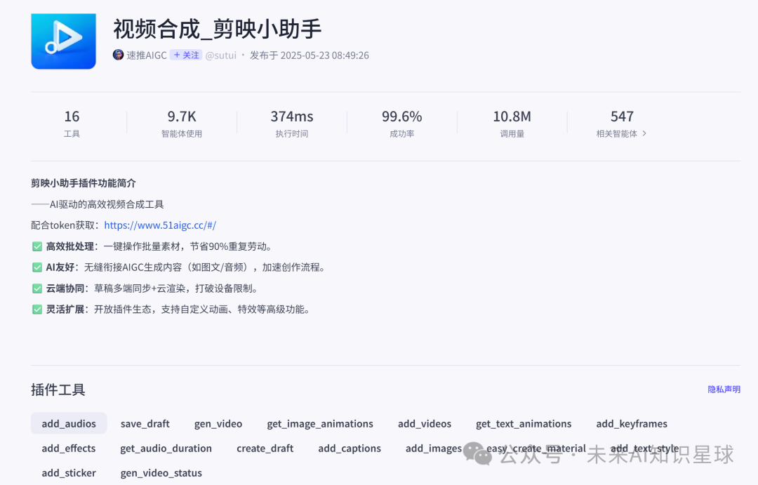Expand the chevron next to 相关智能体
The width and height of the screenshot is (758, 485).
[644, 133]
